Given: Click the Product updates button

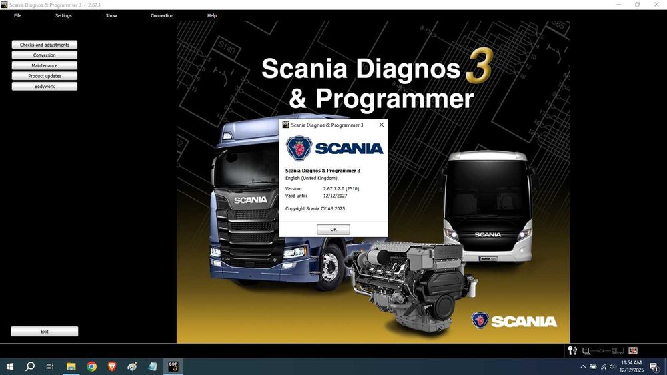Looking at the screenshot, I should click(x=45, y=76).
